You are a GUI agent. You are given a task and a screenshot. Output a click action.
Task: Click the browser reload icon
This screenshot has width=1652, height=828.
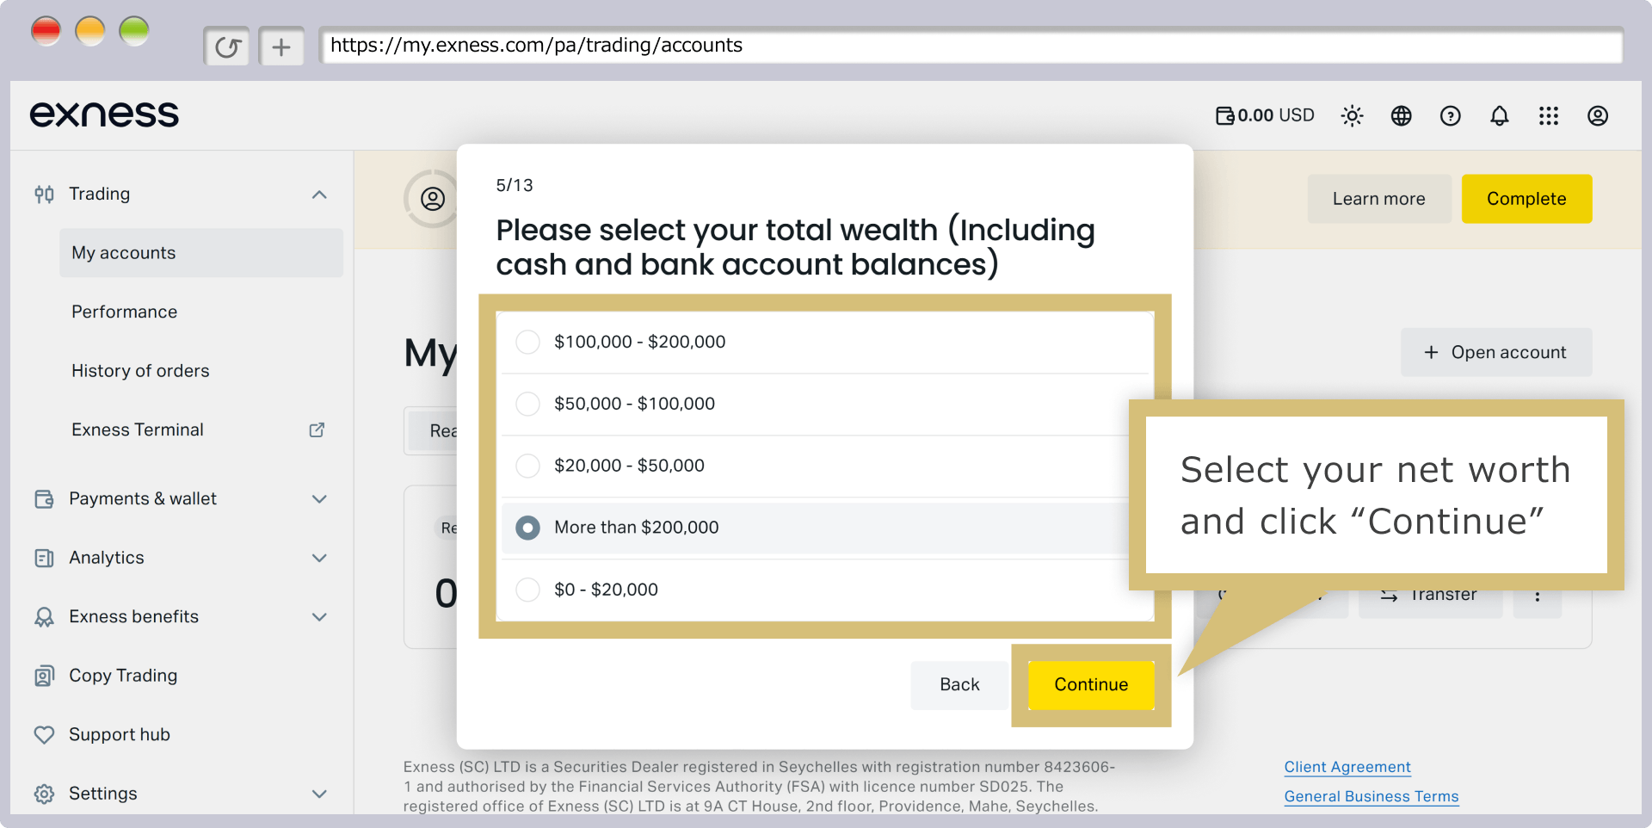pos(227,46)
